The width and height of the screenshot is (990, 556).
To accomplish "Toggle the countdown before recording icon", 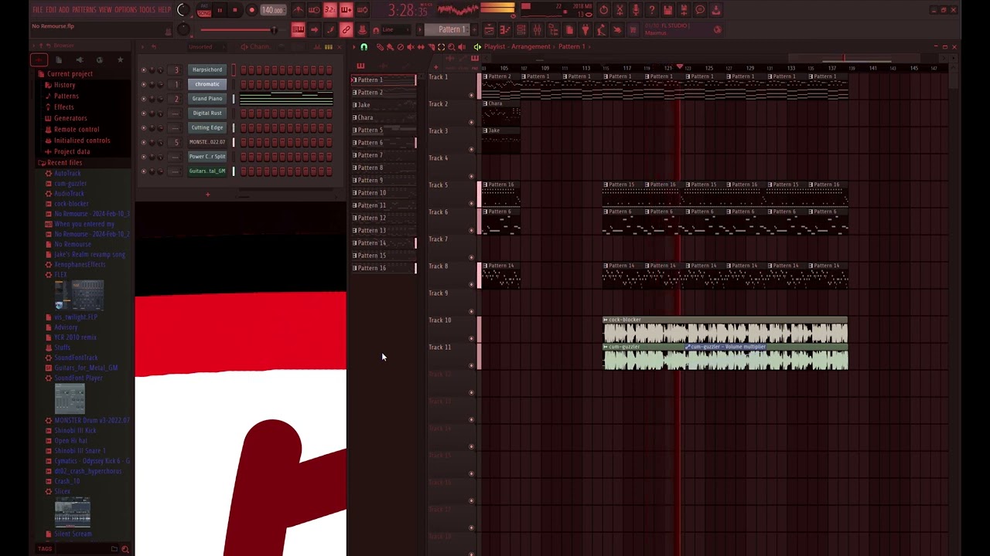I will coord(330,10).
